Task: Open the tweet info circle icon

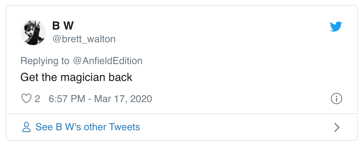Action: pyautogui.click(x=337, y=99)
